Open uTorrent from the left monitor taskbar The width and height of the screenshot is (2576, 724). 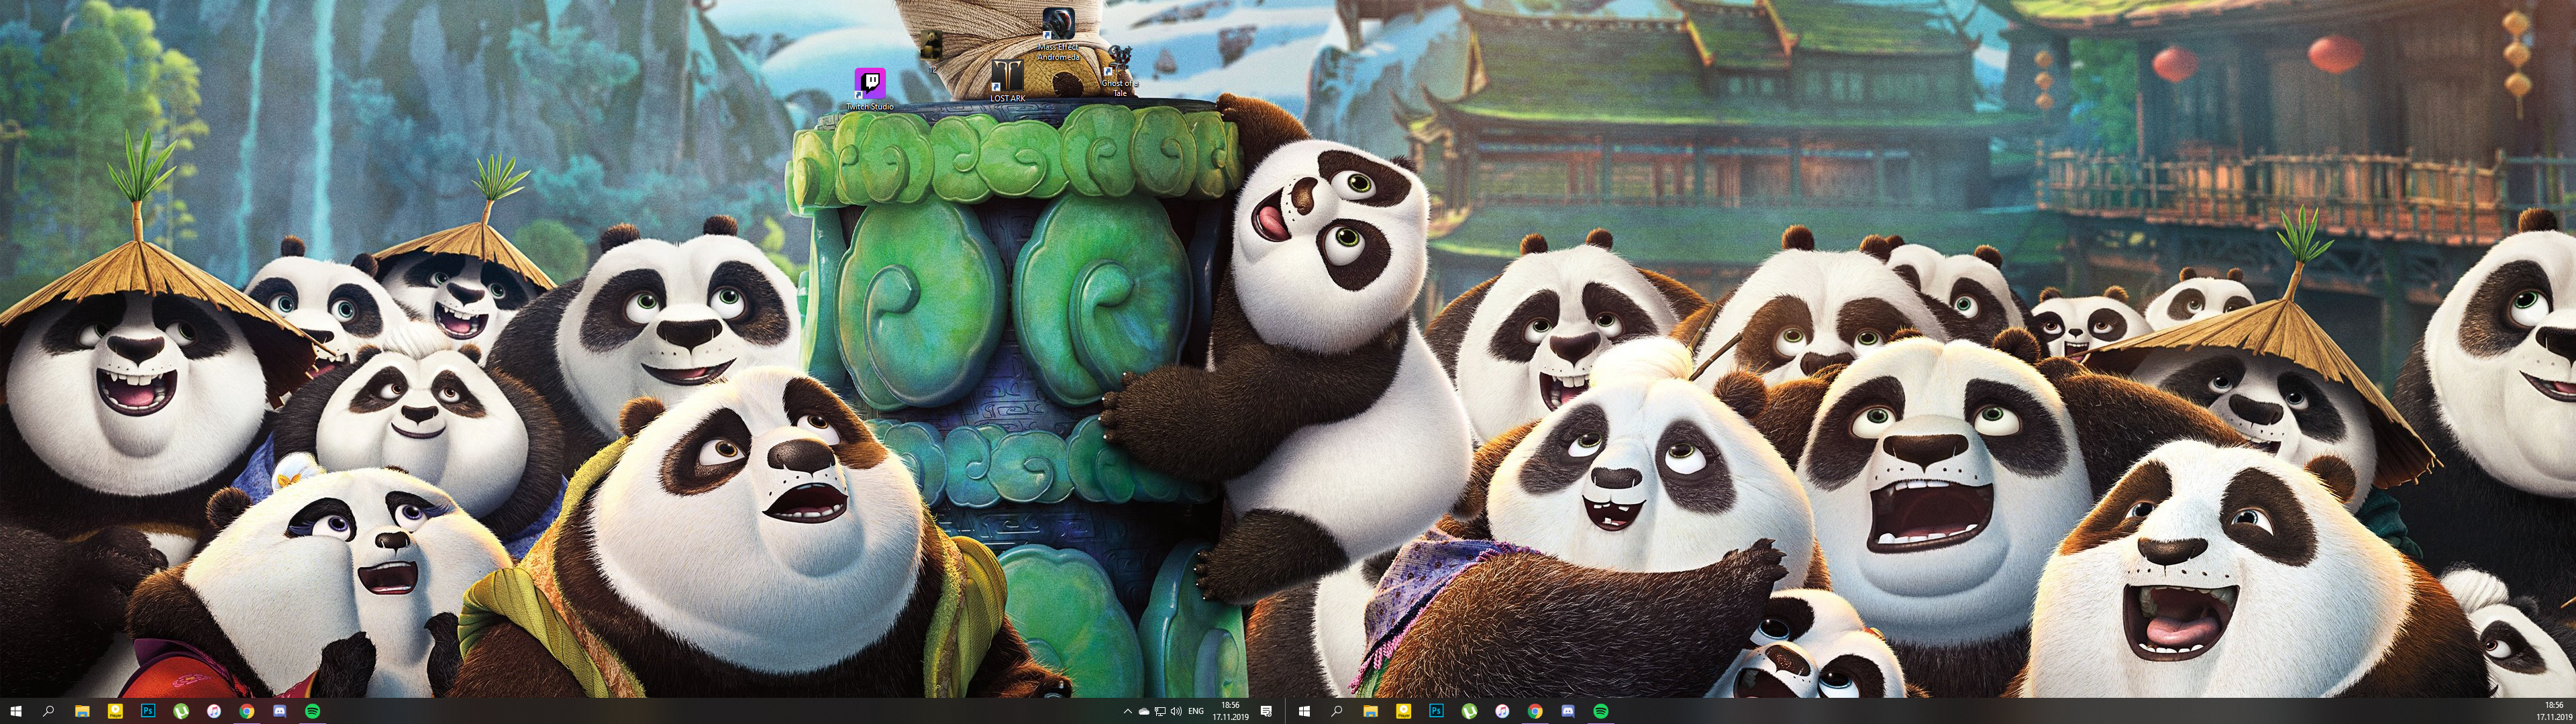(x=181, y=711)
